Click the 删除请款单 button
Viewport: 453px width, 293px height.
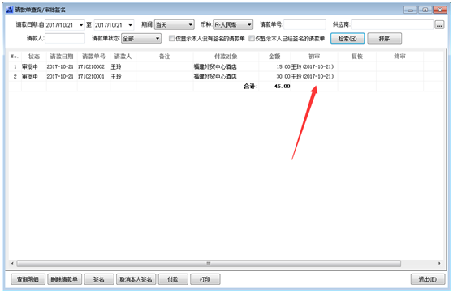(64, 279)
